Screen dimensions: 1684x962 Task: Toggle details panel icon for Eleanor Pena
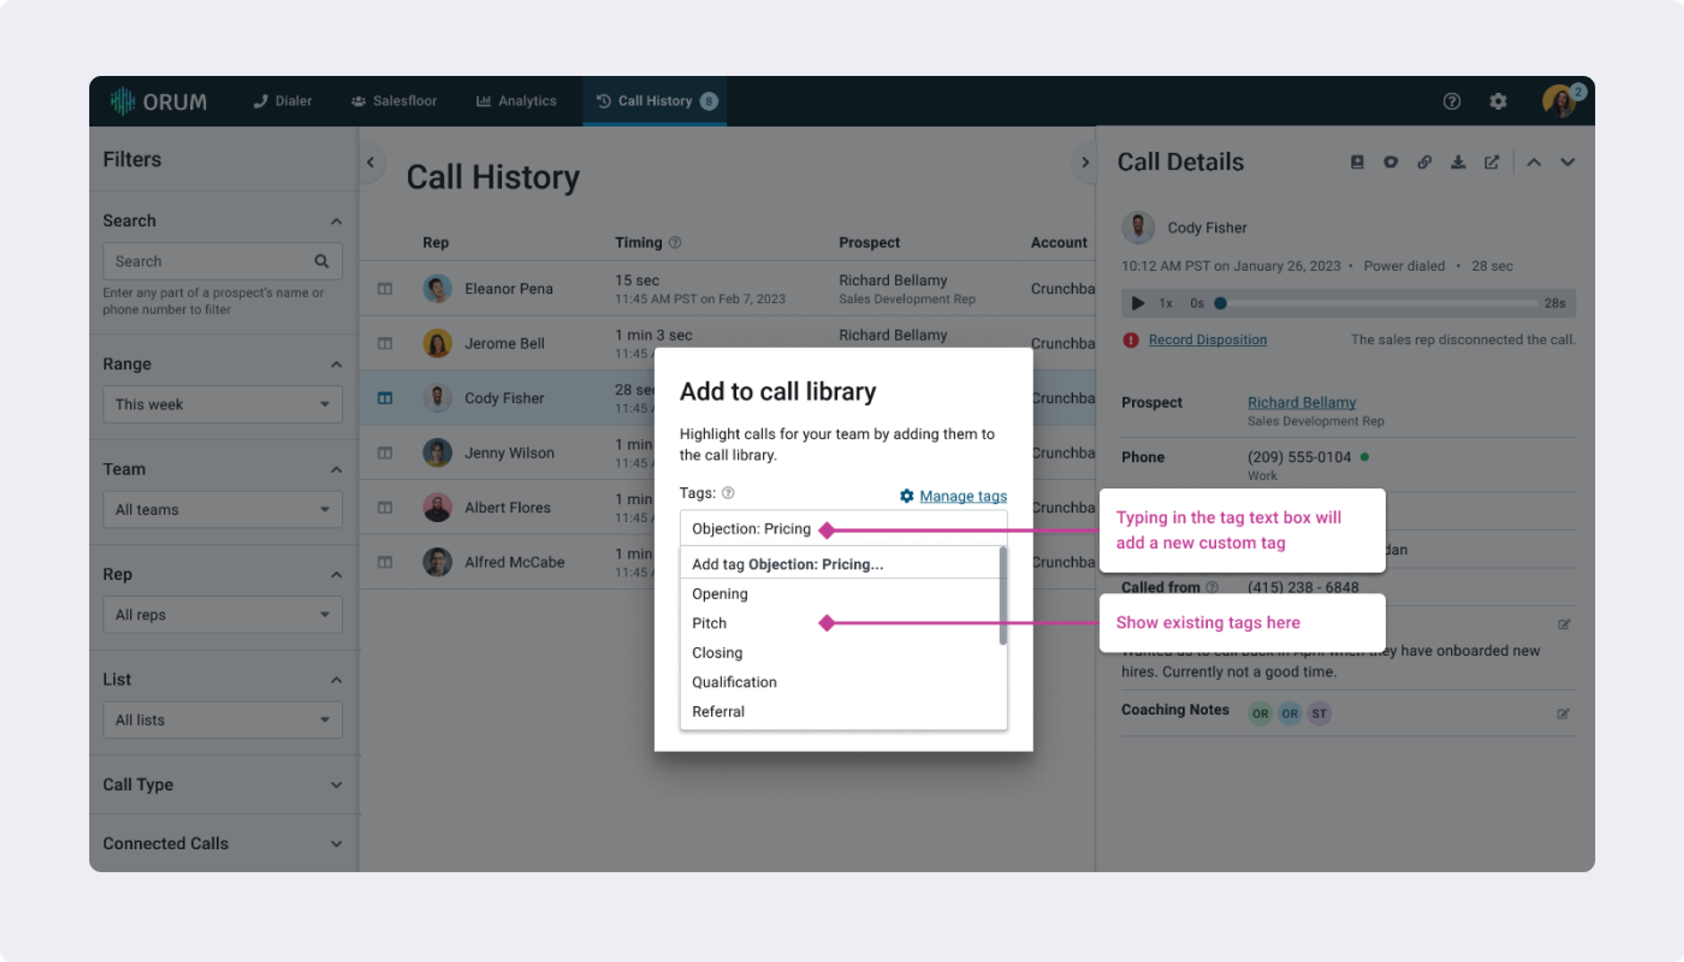pyautogui.click(x=385, y=289)
